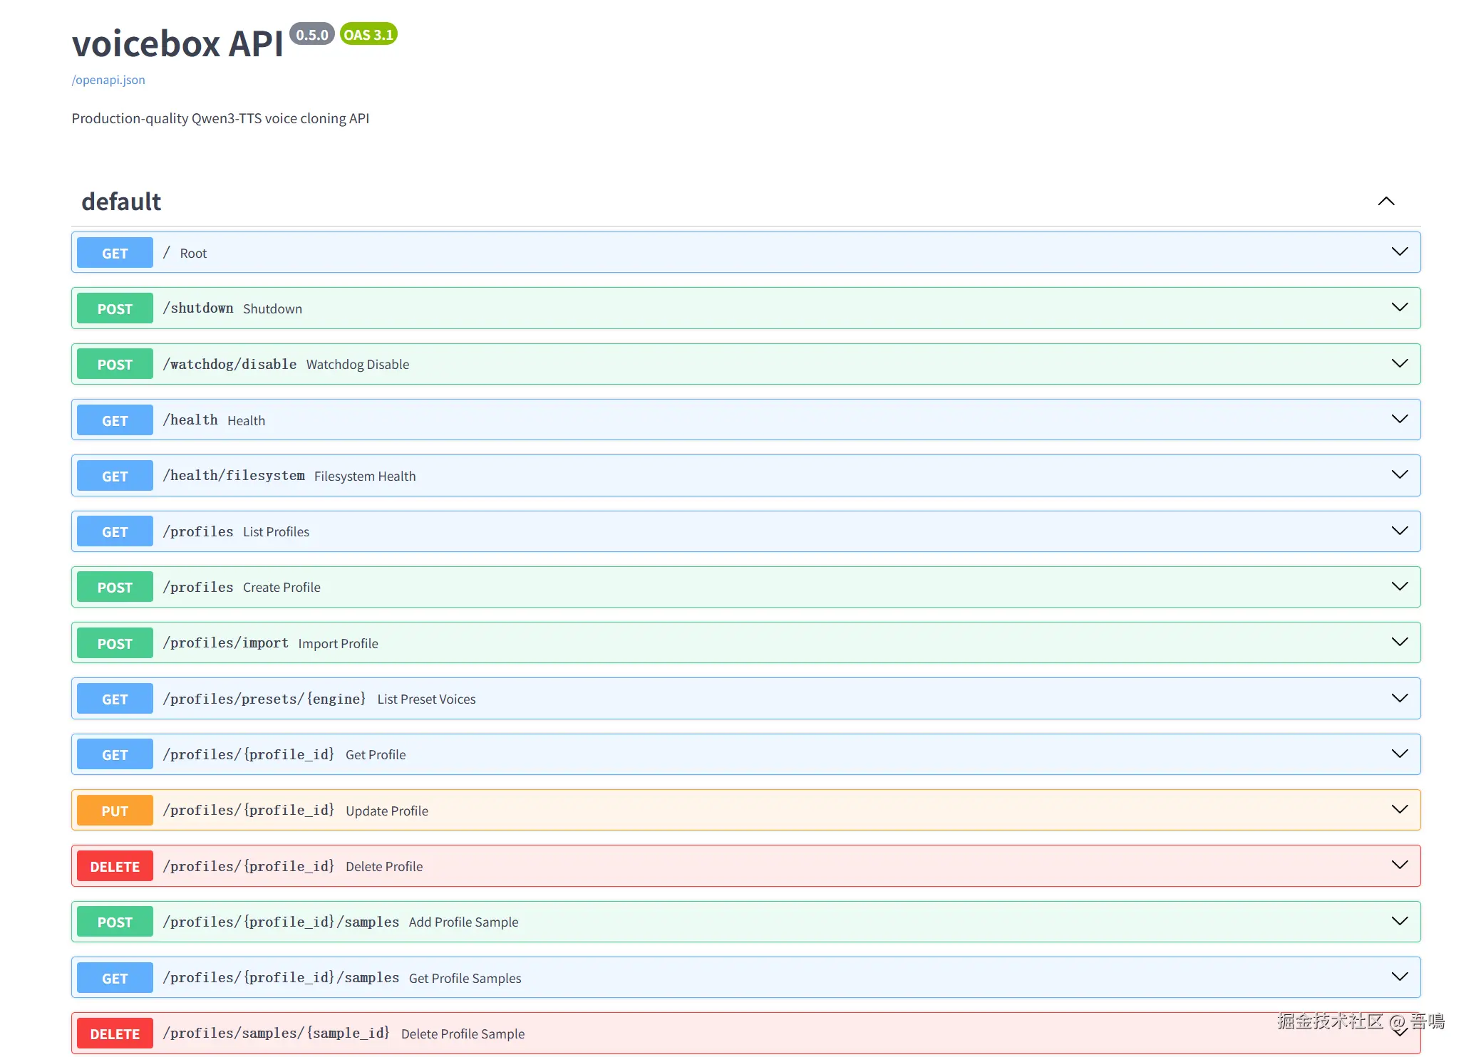Expand the Get Profile endpoint arrow
The height and width of the screenshot is (1057, 1471).
click(1400, 754)
